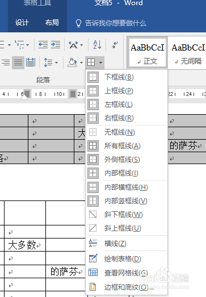Image resolution: width=206 pixels, height=297 pixels.
Task: Click the 斜下框线(W) diagonal icon
Action: coord(93,215)
